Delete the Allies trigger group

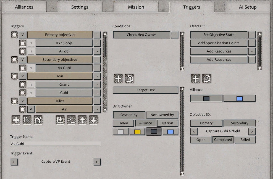point(97,101)
